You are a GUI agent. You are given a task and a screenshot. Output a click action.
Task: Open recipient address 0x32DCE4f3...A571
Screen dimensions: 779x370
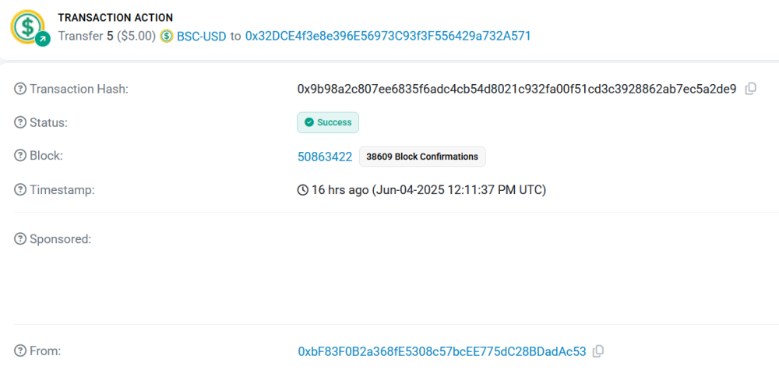pyautogui.click(x=388, y=37)
